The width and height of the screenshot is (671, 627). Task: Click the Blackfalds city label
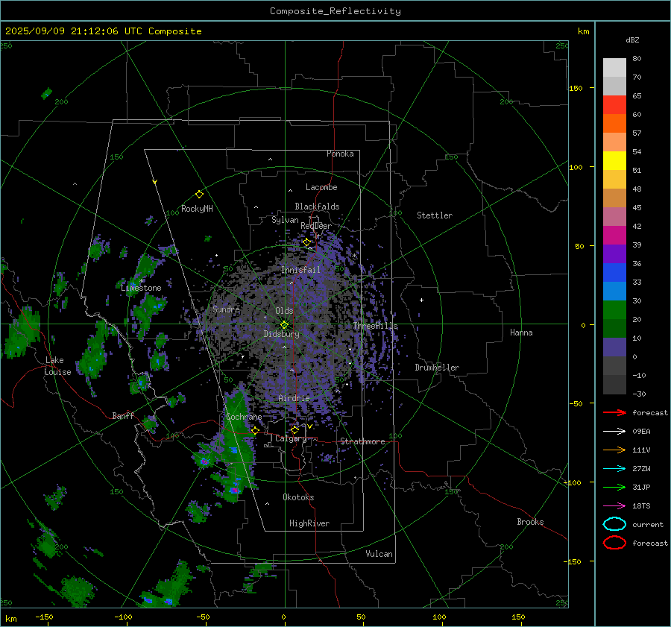[317, 207]
